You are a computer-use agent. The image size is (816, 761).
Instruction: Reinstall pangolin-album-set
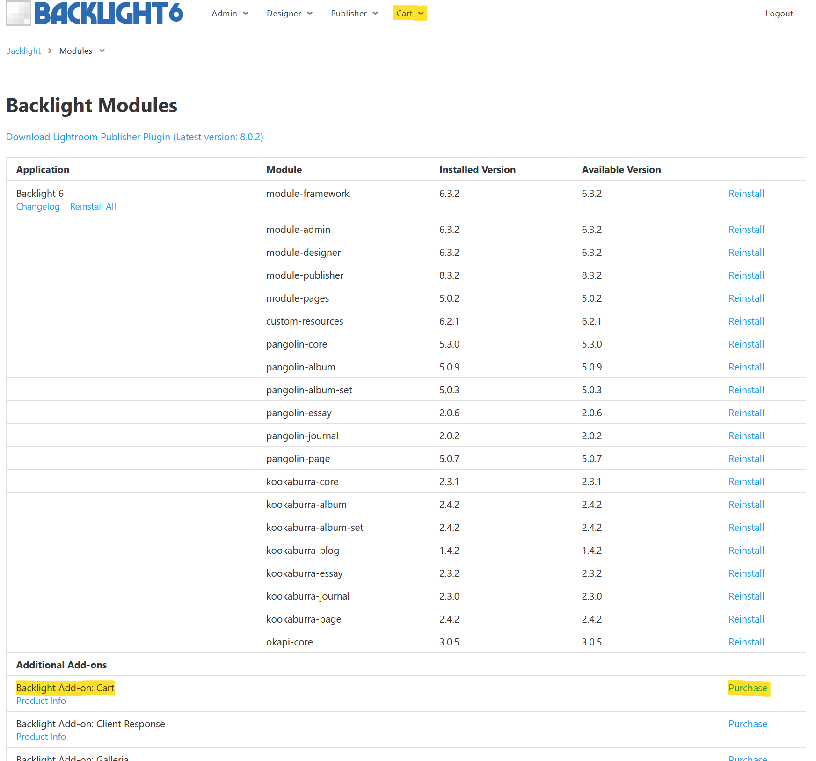pyautogui.click(x=746, y=390)
